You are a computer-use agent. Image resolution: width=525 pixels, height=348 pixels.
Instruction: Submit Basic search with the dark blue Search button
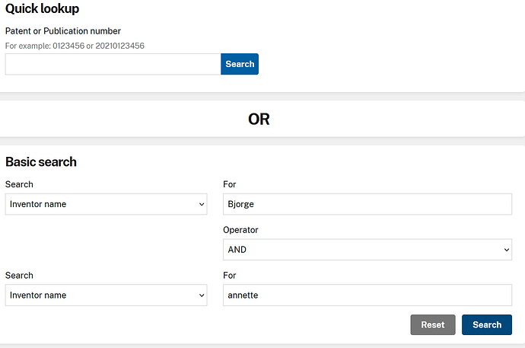tap(486, 324)
